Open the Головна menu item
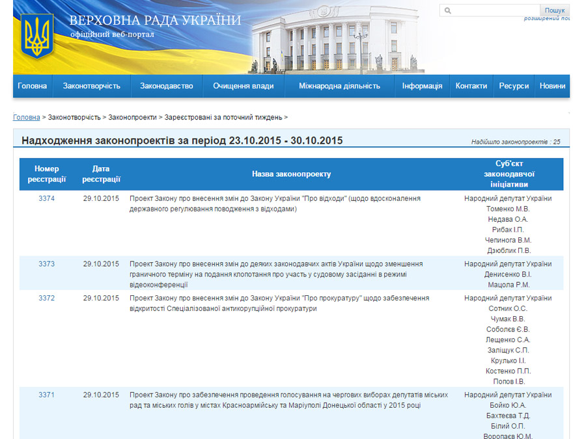Screen dimensions: 586x439 (x=33, y=86)
